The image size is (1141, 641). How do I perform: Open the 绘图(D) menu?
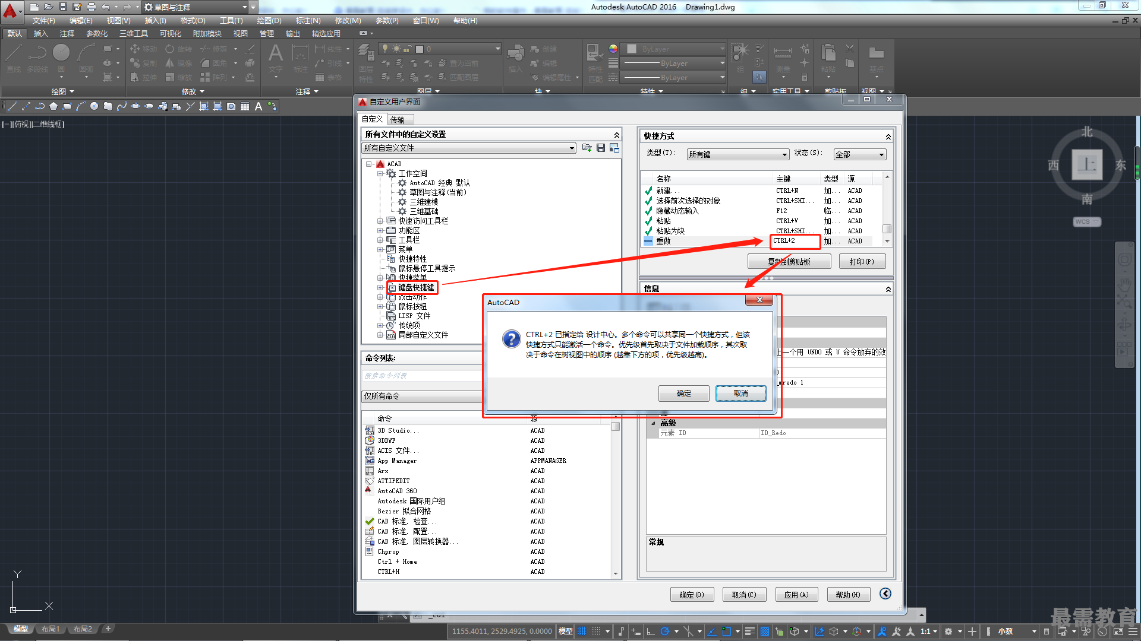pos(269,21)
